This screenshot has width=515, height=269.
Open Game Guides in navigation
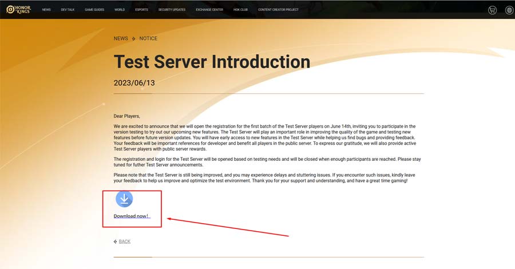tap(94, 10)
